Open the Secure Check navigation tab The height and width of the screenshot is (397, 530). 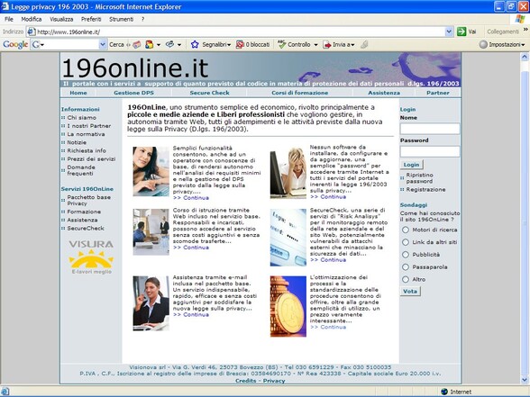209,93
